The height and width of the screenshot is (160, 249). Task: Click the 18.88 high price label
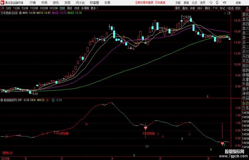click(x=188, y=17)
